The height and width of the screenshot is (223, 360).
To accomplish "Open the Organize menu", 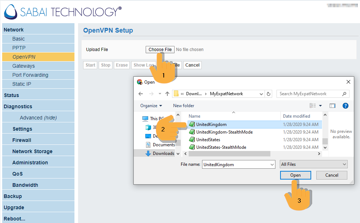I will (x=151, y=106).
